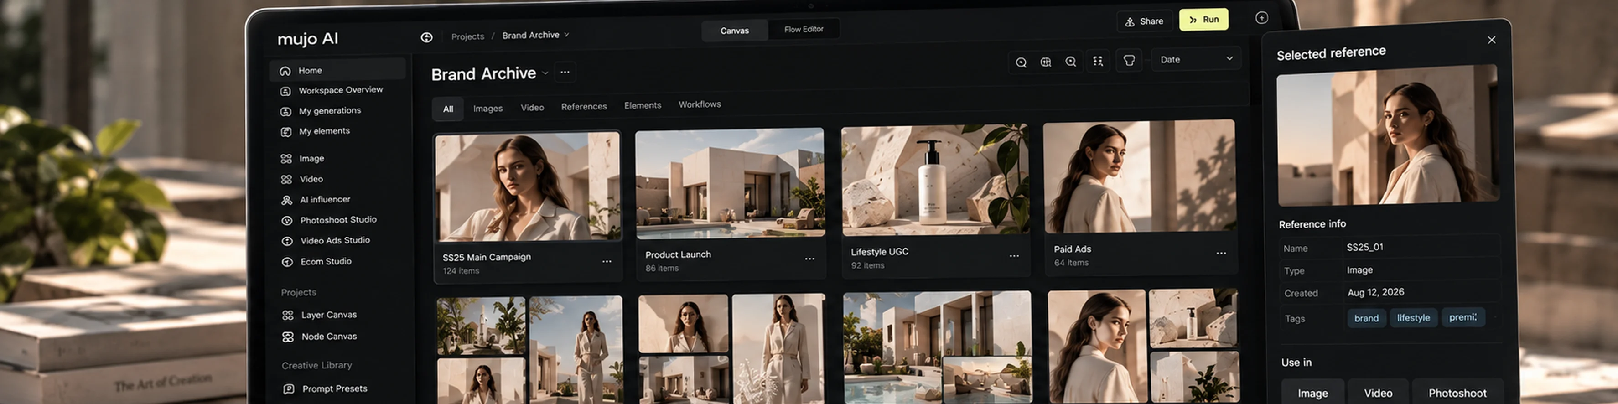Click the lifestyle tag chip
1618x404 pixels.
1413,318
